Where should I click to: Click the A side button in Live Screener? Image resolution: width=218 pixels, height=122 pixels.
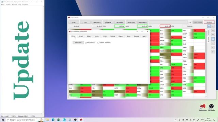pyautogui.click(x=213, y=47)
